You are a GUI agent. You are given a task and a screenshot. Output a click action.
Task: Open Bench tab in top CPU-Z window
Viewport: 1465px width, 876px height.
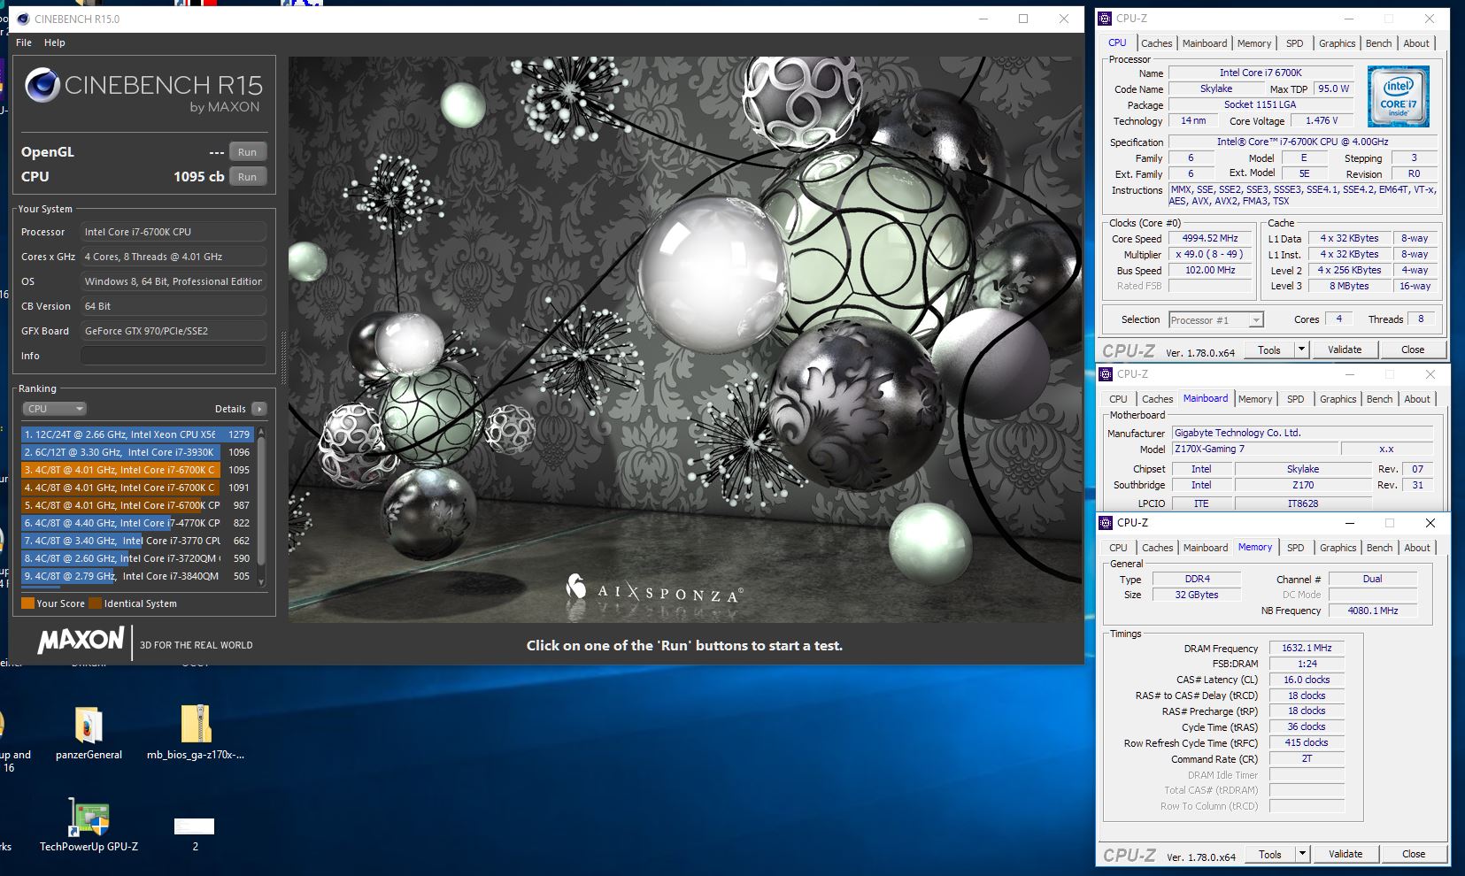tap(1378, 43)
